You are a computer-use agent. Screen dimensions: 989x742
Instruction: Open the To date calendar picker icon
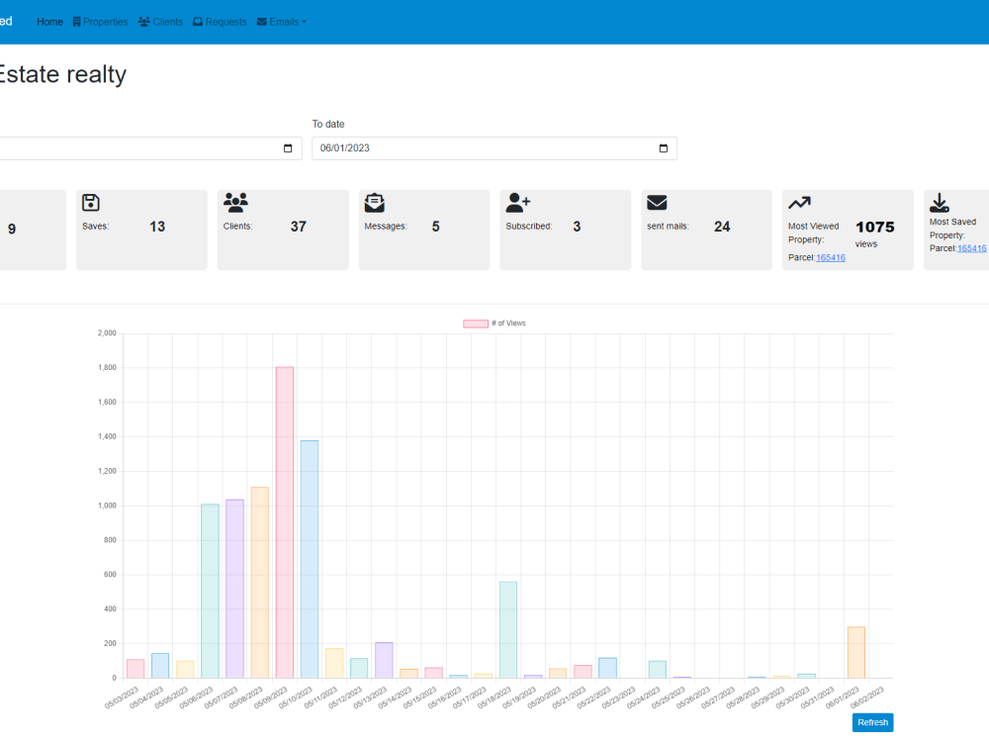click(x=663, y=148)
